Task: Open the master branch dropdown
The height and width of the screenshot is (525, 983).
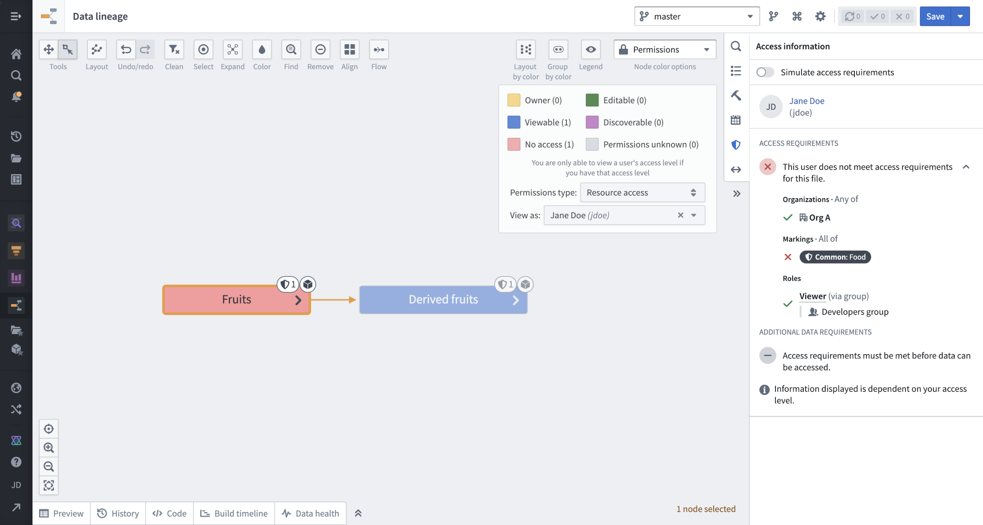Action: (697, 17)
